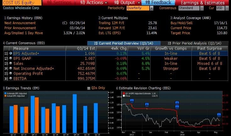The width and height of the screenshot is (231, 136).
Task: Click the Forward 12M P/E value 23.61
Action: (152, 28)
